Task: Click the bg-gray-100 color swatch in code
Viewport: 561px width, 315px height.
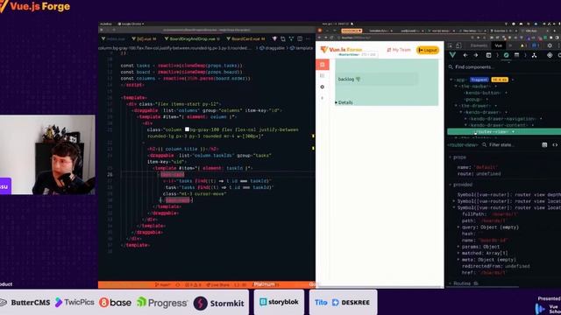Action: pos(187,129)
